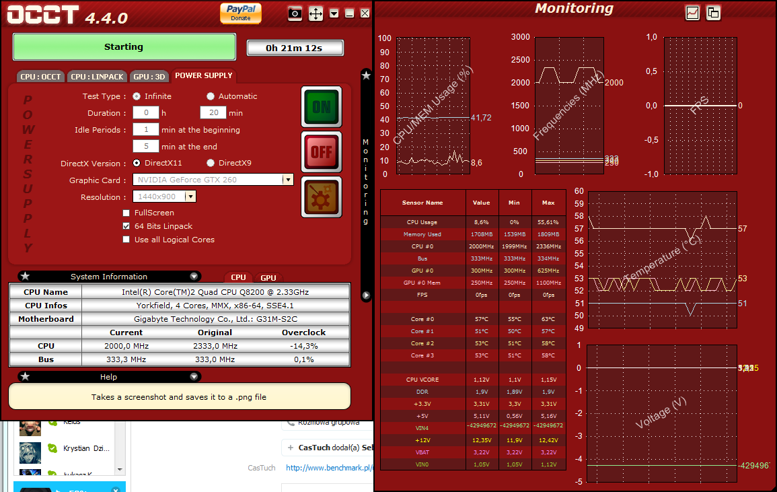Click the green ON start button
Image resolution: width=777 pixels, height=492 pixels.
pos(322,106)
